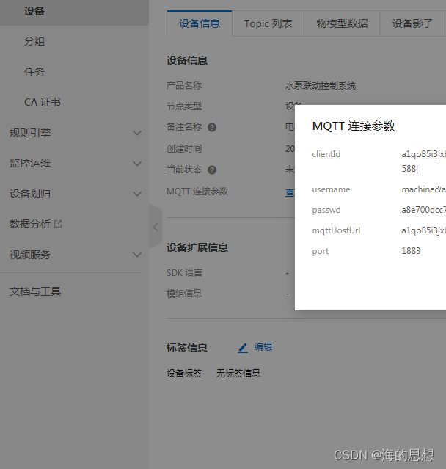Click the help icon beside 当前状态
The width and height of the screenshot is (446, 469).
point(212,170)
